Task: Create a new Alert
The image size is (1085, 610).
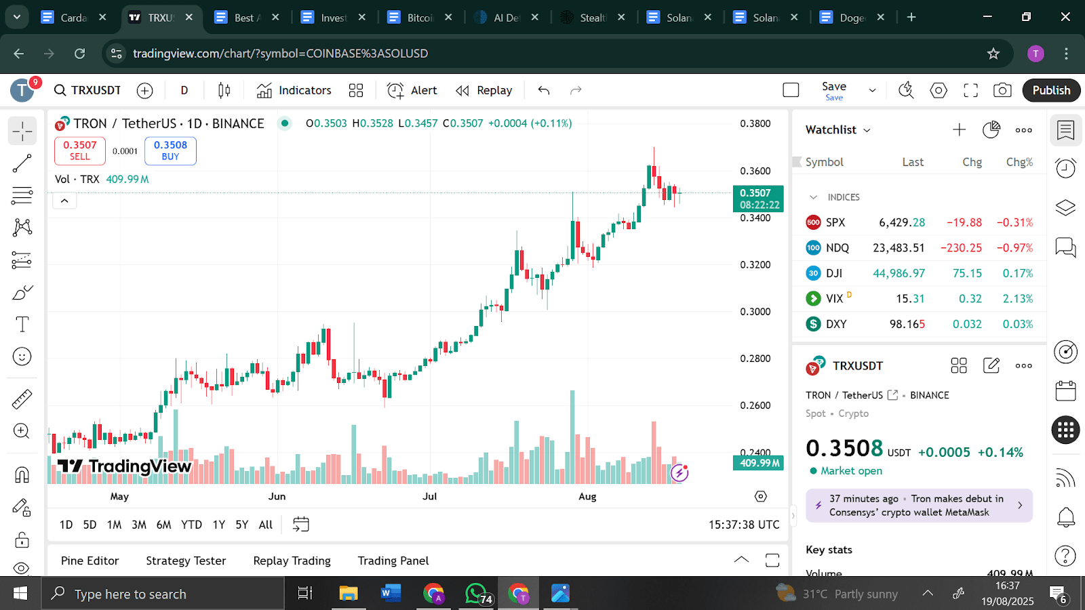Action: point(412,90)
